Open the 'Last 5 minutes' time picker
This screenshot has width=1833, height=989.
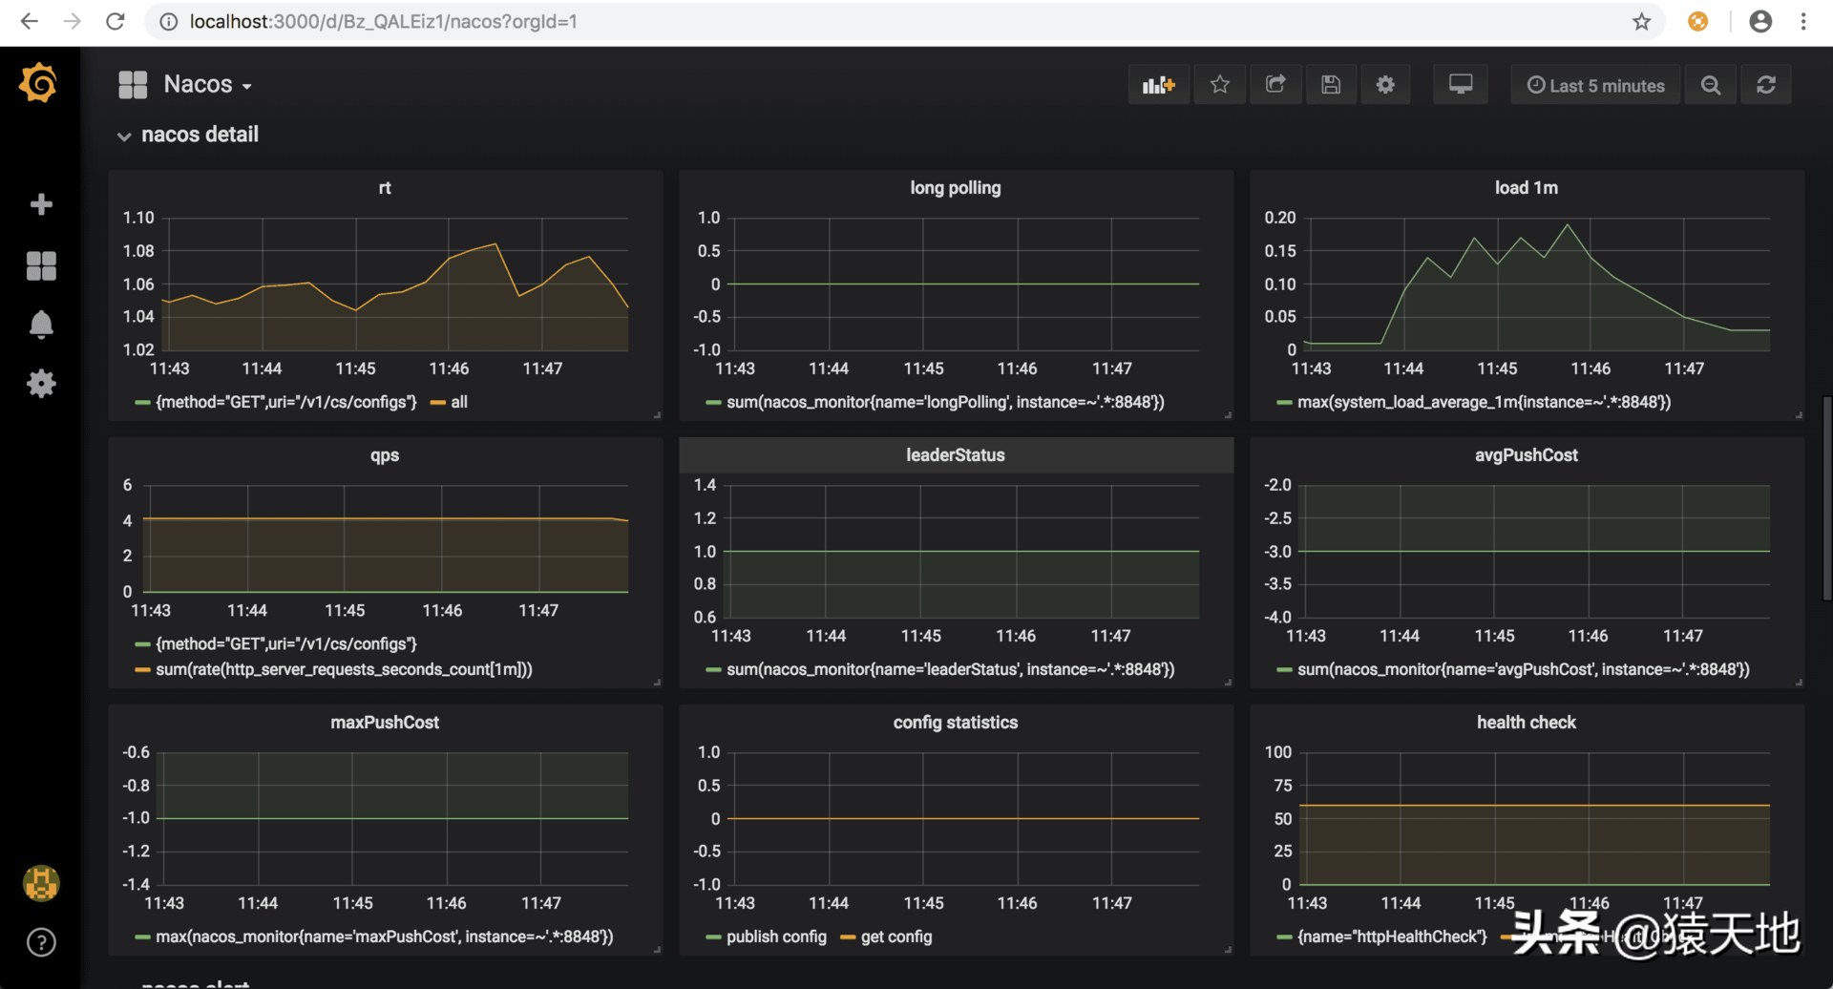1595,85
